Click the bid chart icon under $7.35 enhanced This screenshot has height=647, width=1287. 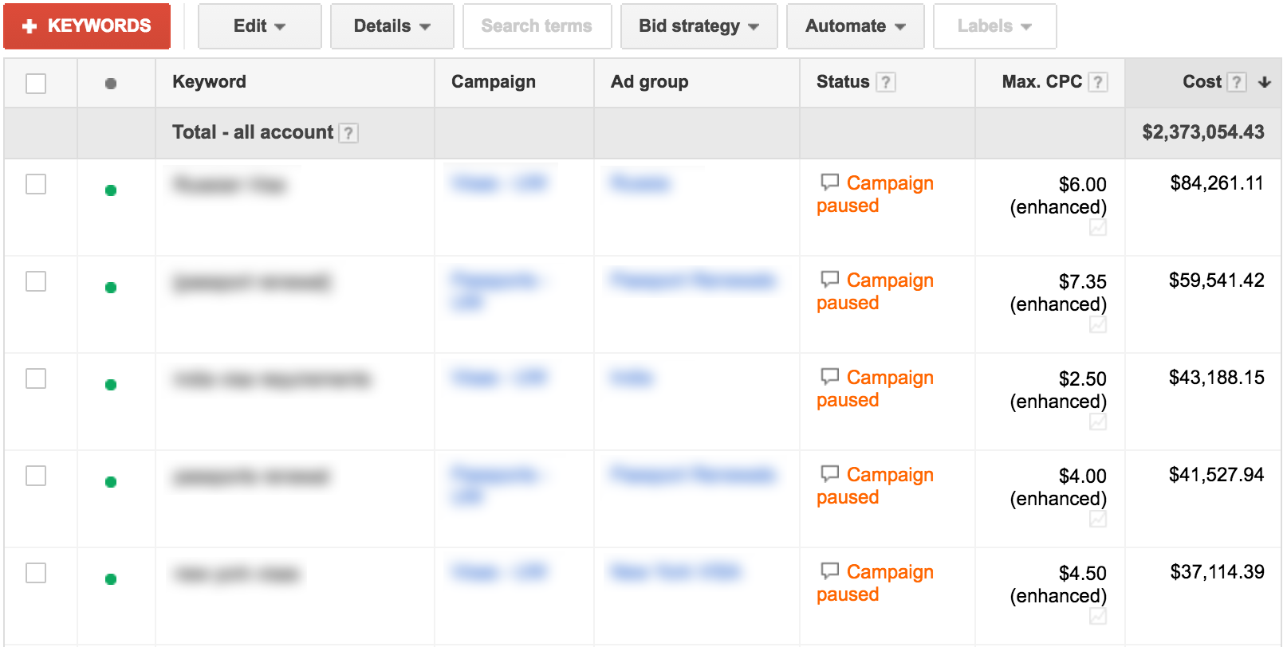pos(1098,325)
